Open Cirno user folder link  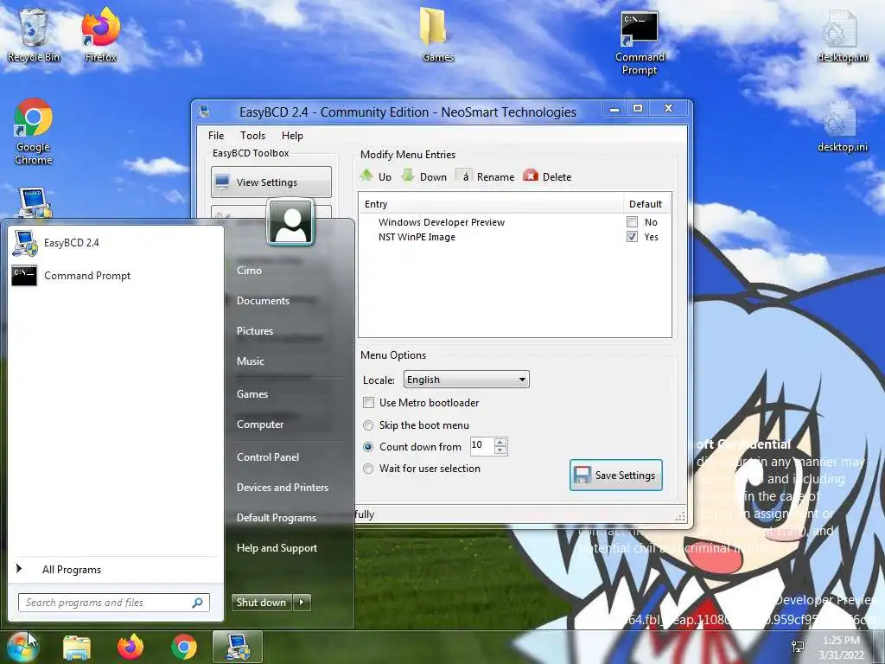pyautogui.click(x=249, y=271)
